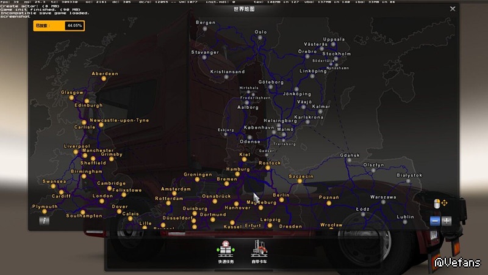Click the Felixstowe label
The image size is (488, 275).
[127, 190]
